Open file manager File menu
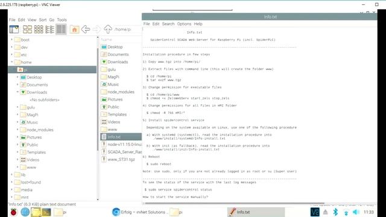386x217 pixels. coord(12,20)
